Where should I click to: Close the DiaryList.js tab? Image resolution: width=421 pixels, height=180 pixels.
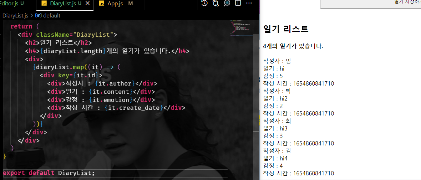coord(87,4)
